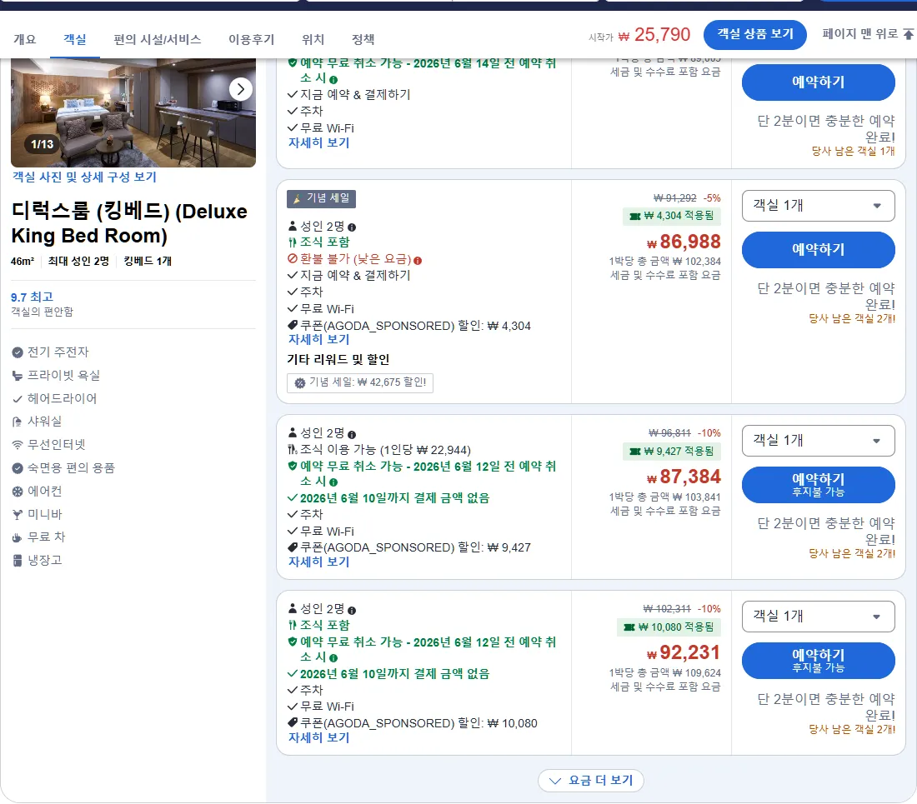Image resolution: width=917 pixels, height=804 pixels.
Task: Click 자세히 보기 under the ₩ 9,427 coupon line
Action: 318,562
